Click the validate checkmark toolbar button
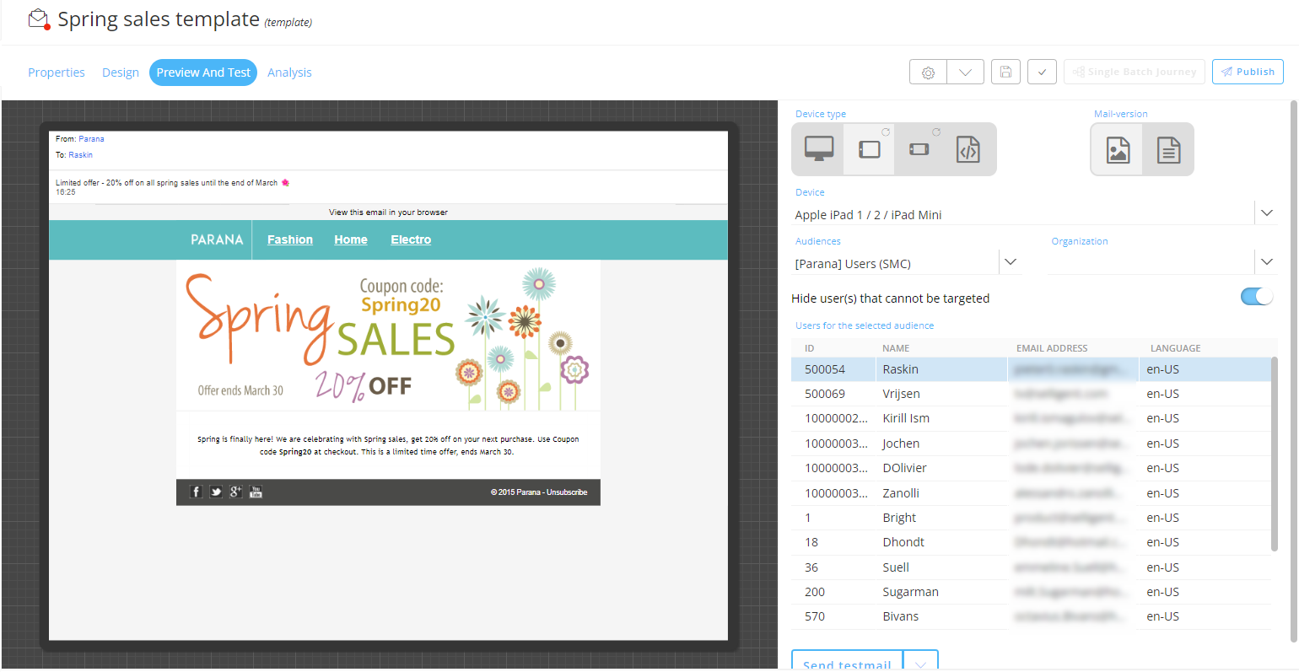The image size is (1299, 672). (1042, 73)
